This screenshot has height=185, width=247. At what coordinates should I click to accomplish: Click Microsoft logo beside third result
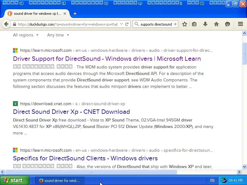click(x=15, y=150)
